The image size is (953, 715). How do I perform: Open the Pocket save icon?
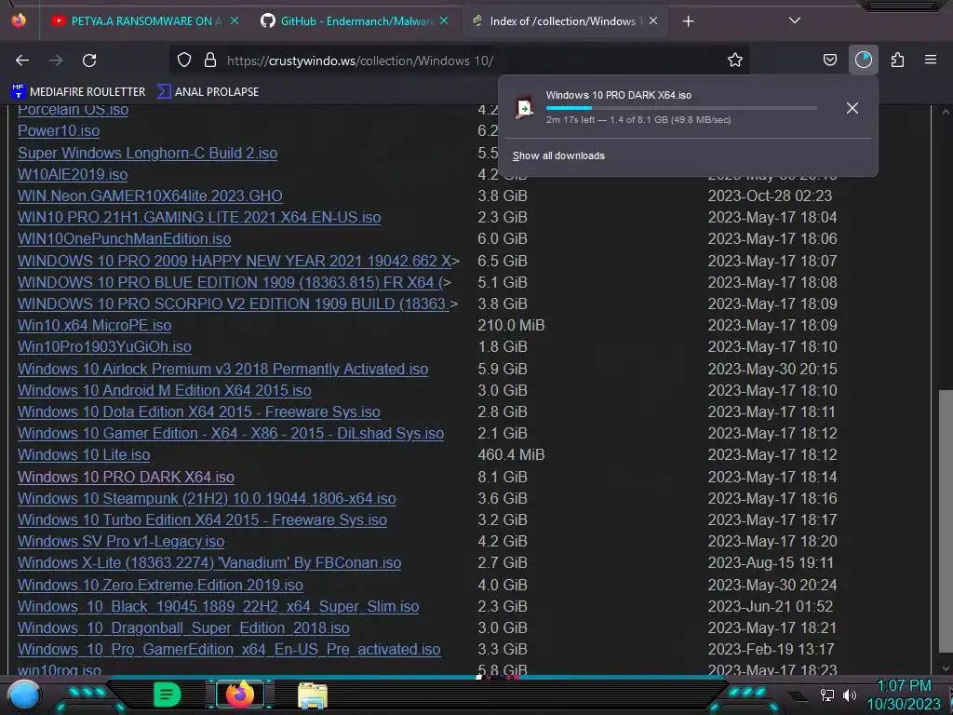(x=829, y=61)
